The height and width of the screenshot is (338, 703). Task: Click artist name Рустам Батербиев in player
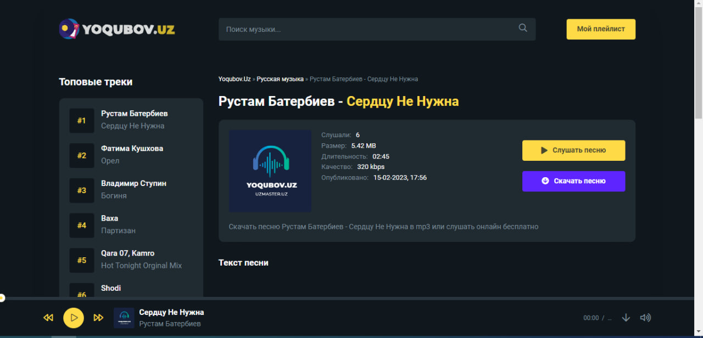[x=170, y=324]
